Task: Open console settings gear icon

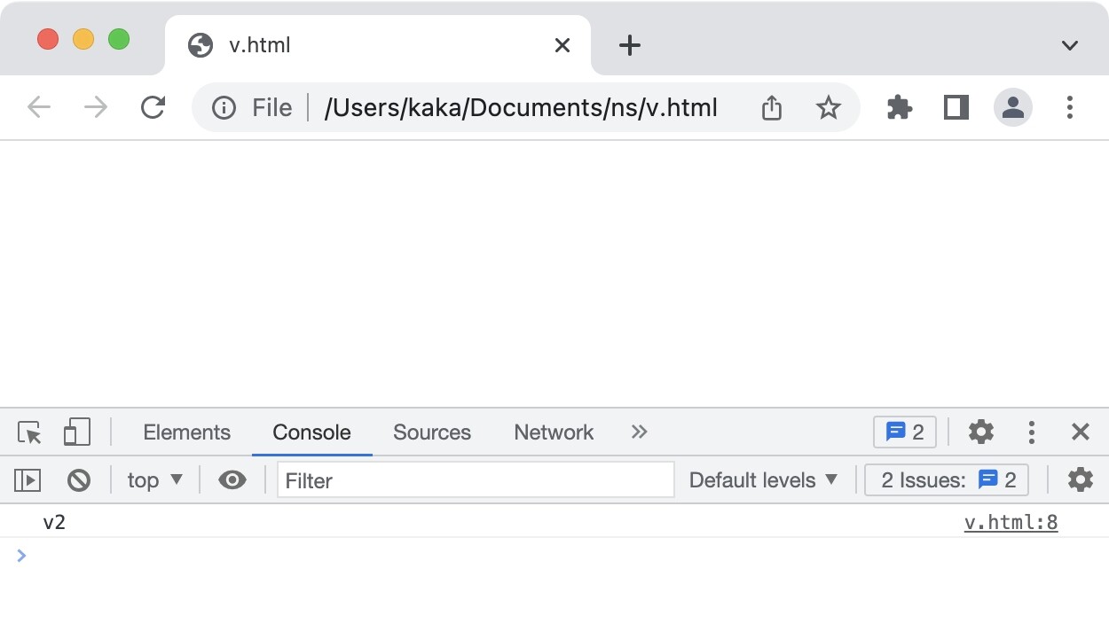Action: (1080, 480)
